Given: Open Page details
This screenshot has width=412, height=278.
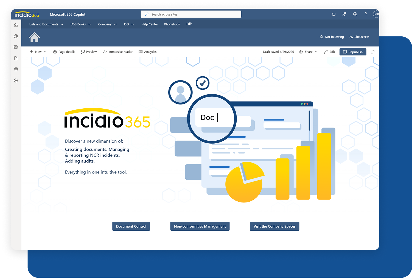Looking at the screenshot, I should [x=64, y=52].
